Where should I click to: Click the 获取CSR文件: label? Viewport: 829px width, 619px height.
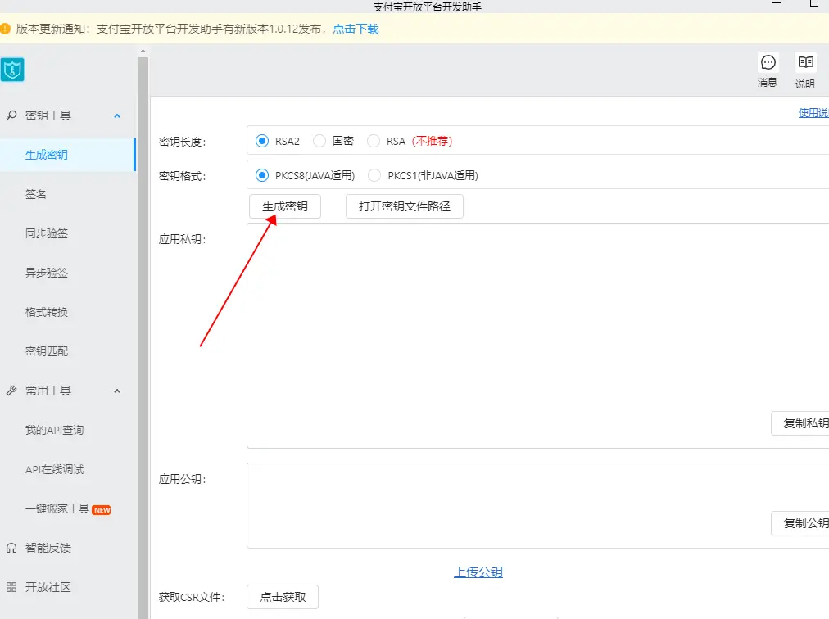click(192, 598)
